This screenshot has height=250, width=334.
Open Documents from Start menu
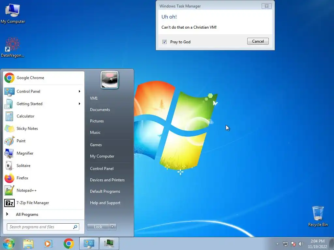pos(100,110)
